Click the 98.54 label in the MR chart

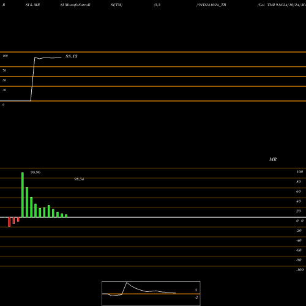(79, 179)
